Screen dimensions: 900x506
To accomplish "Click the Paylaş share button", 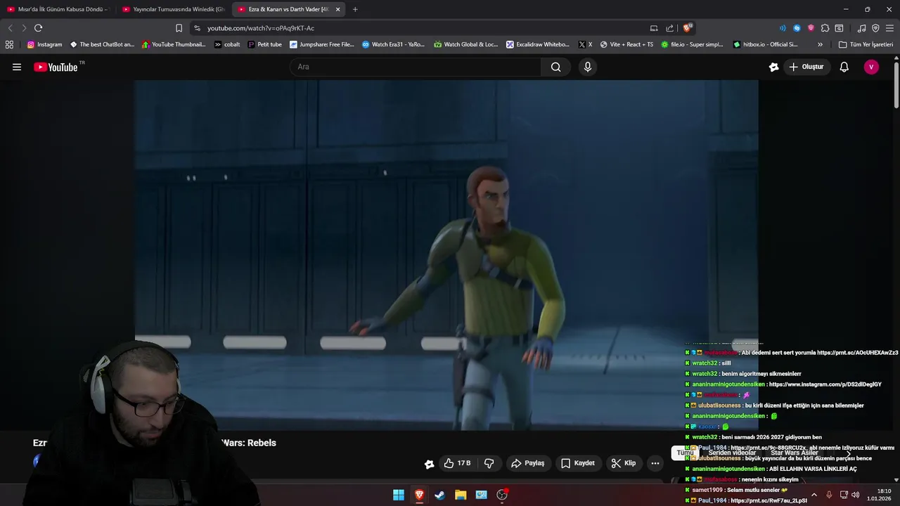I will [528, 463].
